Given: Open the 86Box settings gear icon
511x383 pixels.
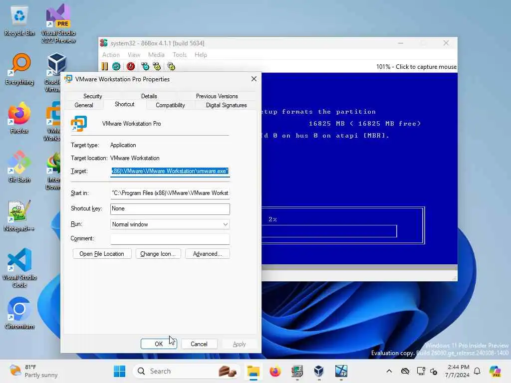Looking at the screenshot, I should [x=171, y=66].
